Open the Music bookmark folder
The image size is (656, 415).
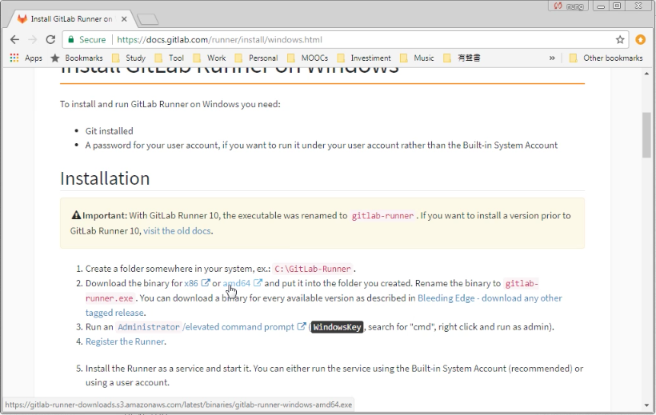tap(417, 58)
